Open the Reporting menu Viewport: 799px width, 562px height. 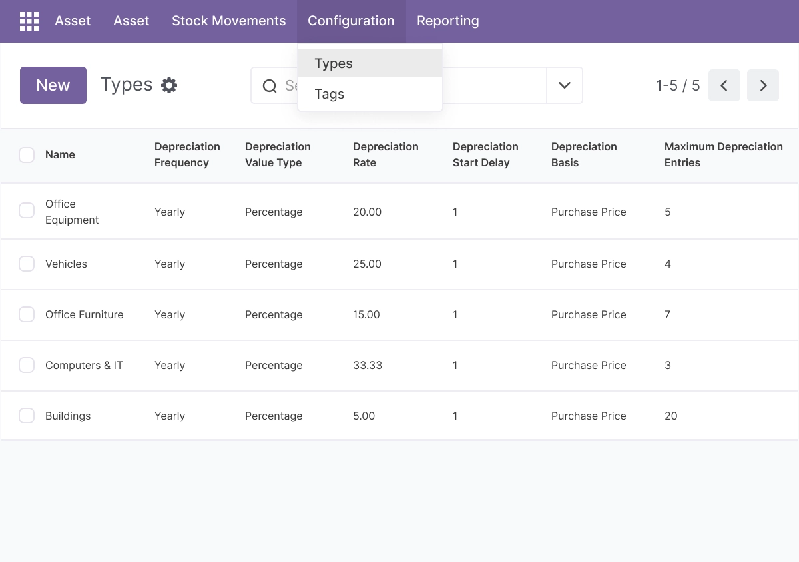448,21
